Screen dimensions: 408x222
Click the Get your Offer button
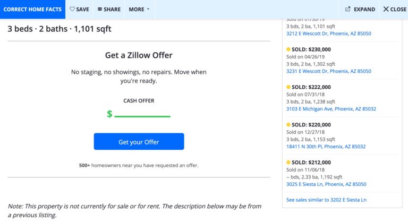(139, 142)
